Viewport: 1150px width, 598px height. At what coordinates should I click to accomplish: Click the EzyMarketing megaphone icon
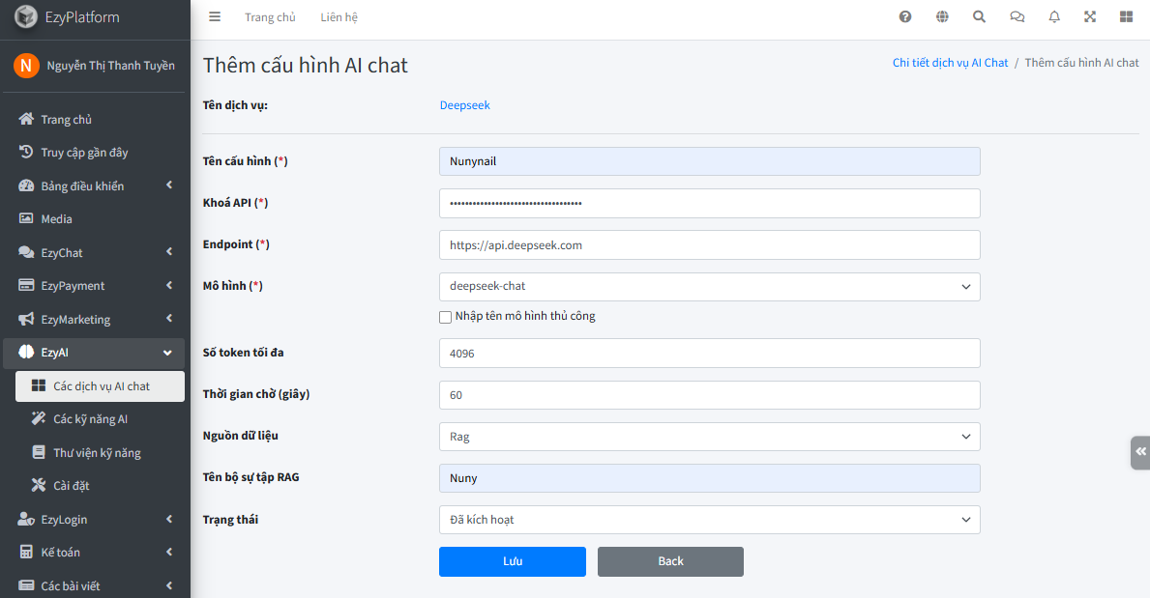coord(26,319)
